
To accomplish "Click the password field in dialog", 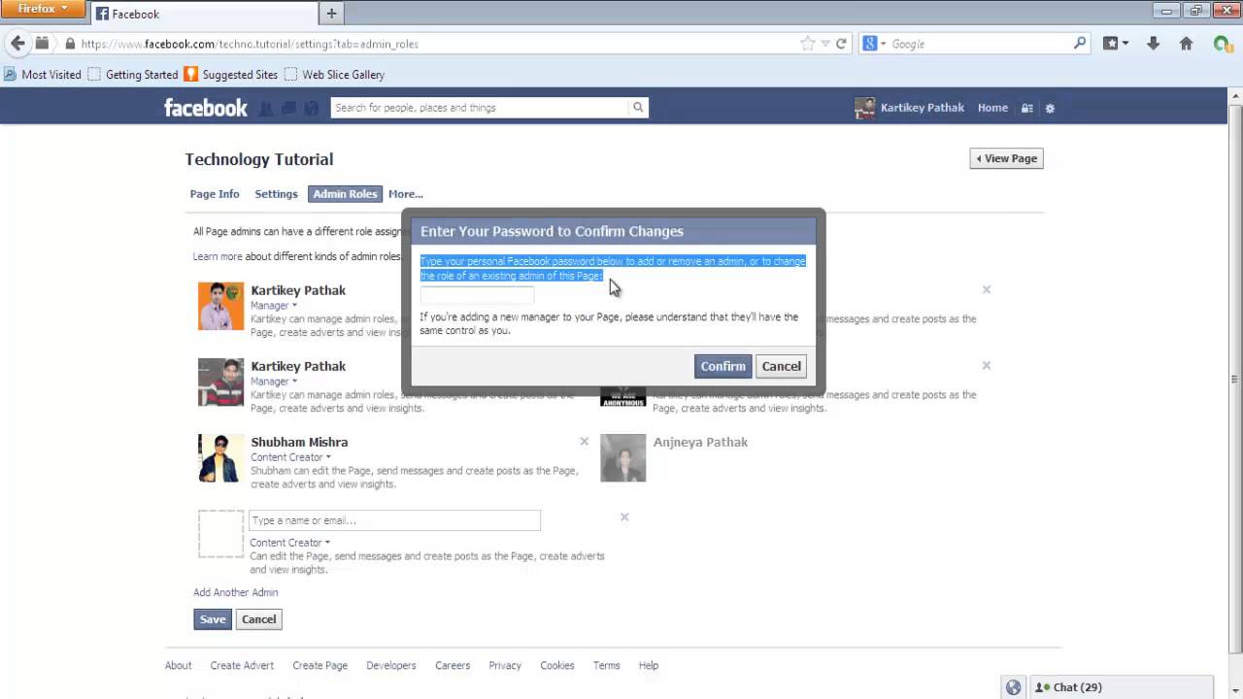I will point(477,296).
